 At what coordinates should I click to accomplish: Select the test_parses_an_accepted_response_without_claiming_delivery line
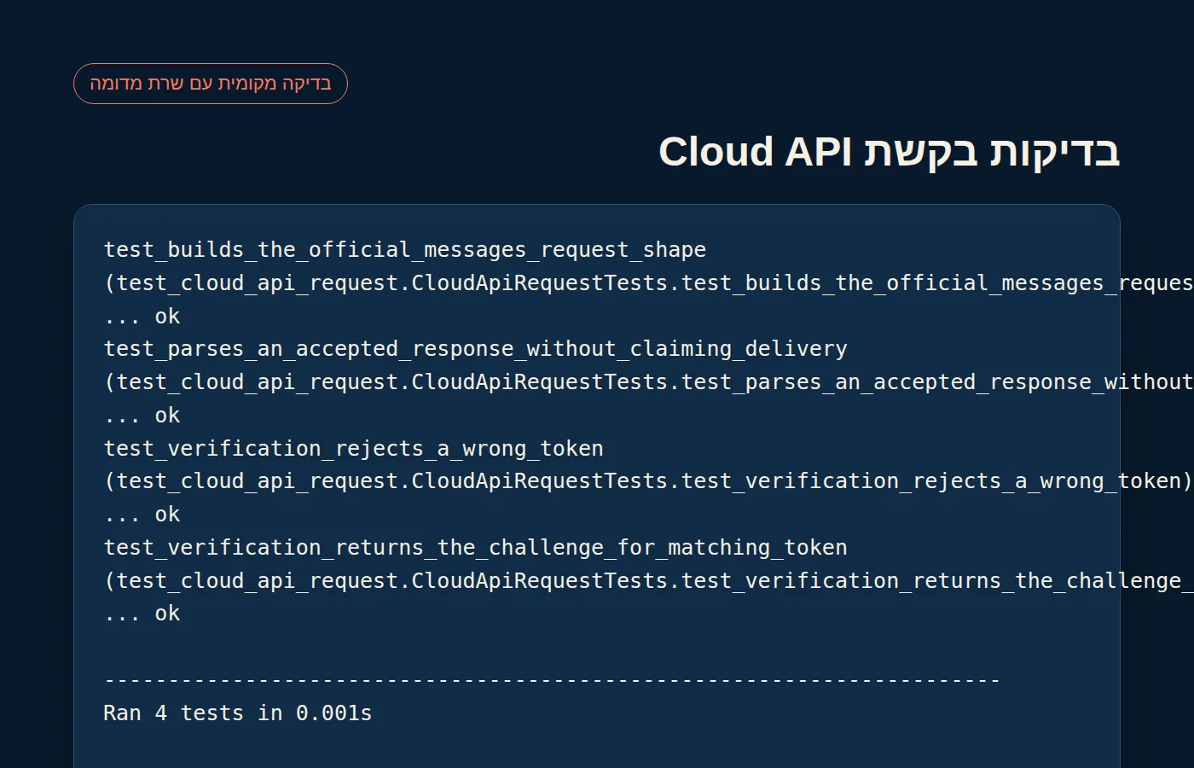pos(476,349)
